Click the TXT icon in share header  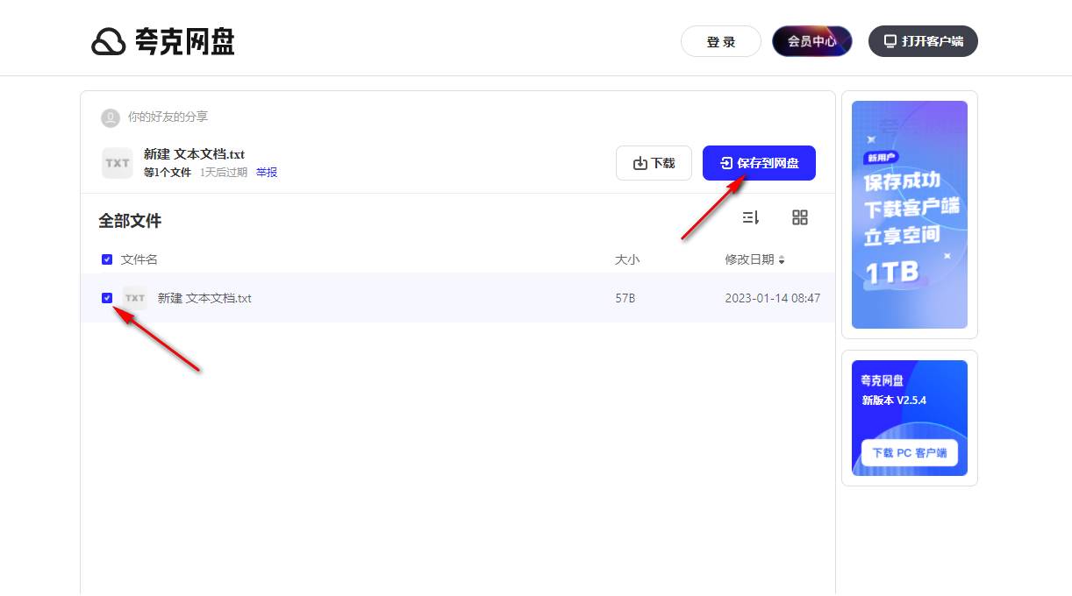pyautogui.click(x=118, y=163)
